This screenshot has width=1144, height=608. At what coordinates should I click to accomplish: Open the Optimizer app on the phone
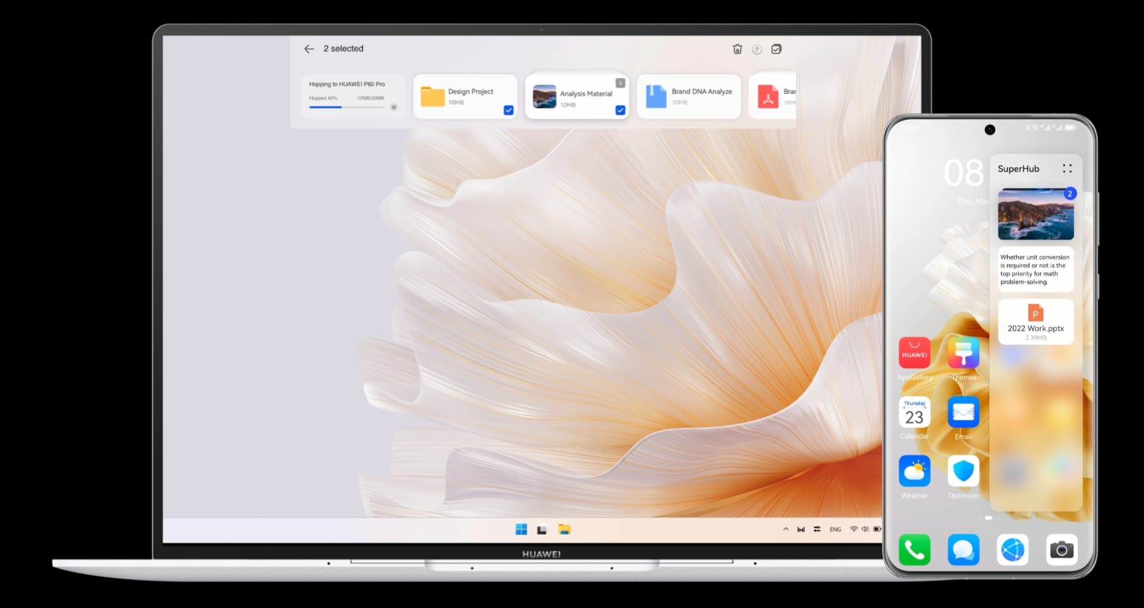[963, 471]
